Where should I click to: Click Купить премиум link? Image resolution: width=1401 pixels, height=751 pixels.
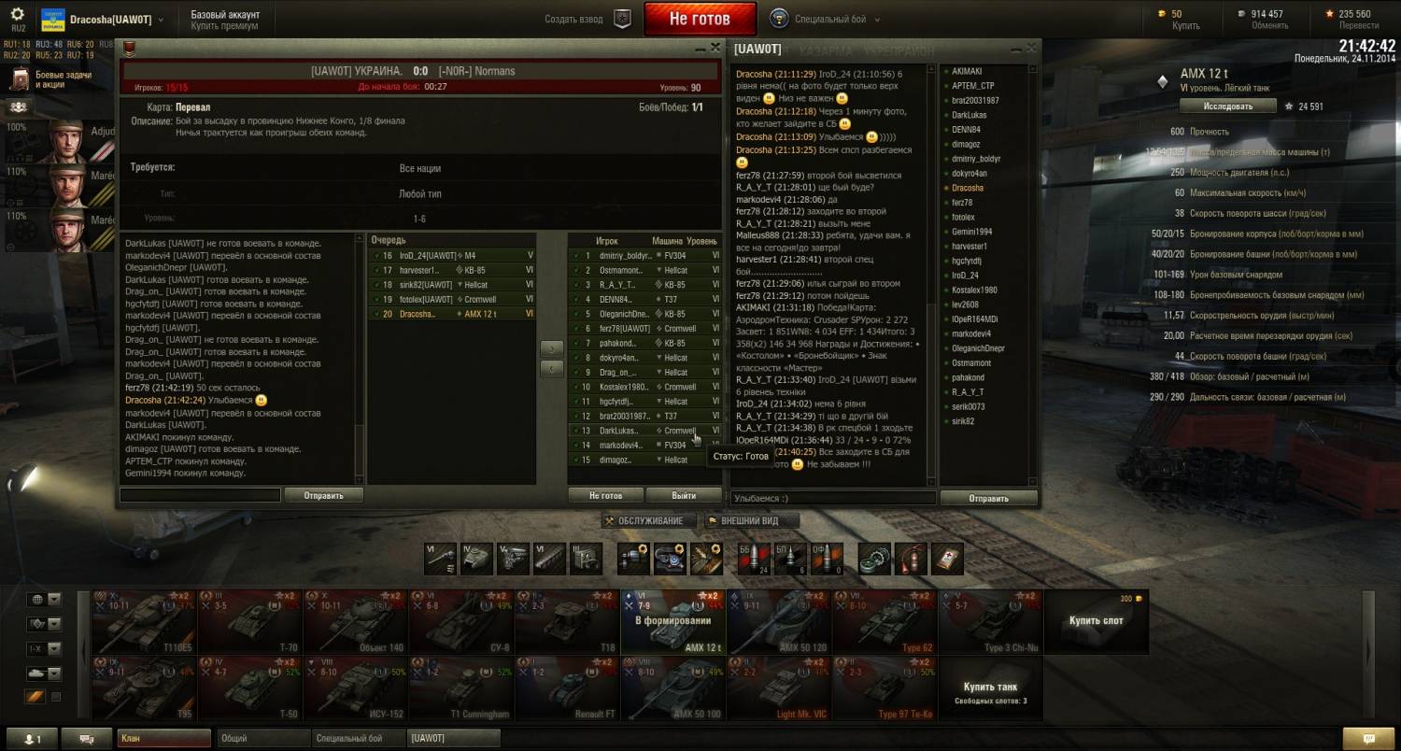tap(224, 26)
